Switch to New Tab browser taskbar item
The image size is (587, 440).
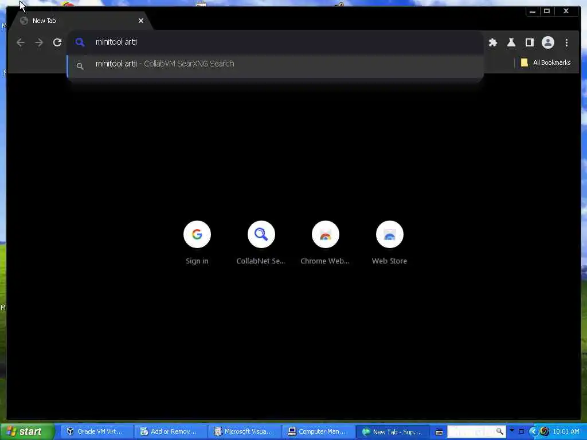pos(392,432)
